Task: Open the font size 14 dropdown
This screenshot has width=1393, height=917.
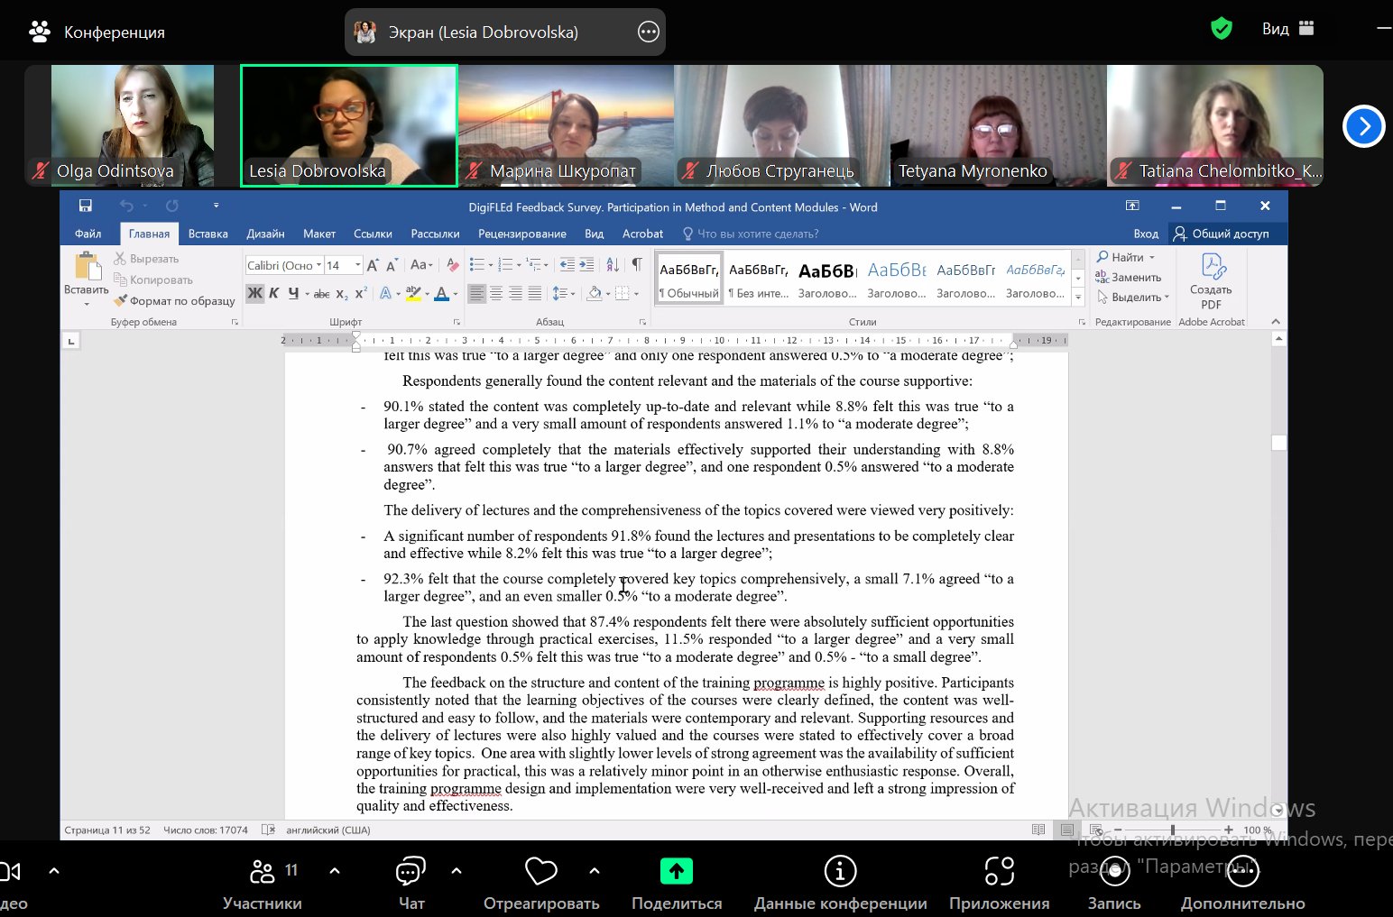Action: (358, 265)
